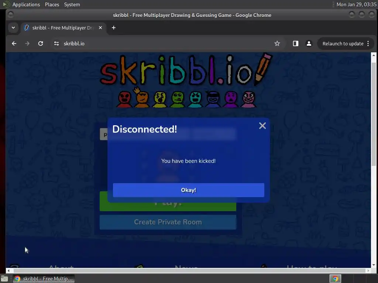This screenshot has height=283, width=378.
Task: Open the Applications menu
Action: [x=26, y=4]
